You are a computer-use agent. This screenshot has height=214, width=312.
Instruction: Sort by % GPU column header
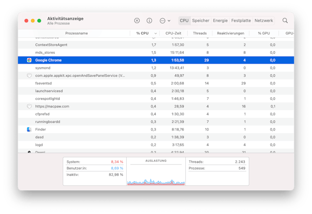pos(264,33)
